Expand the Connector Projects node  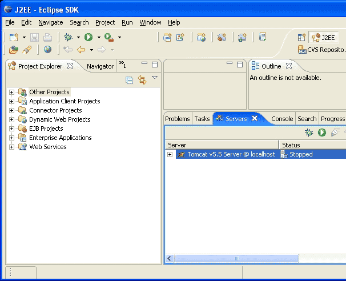(11, 110)
